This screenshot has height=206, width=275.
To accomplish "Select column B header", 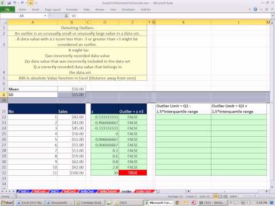I will (72, 22).
